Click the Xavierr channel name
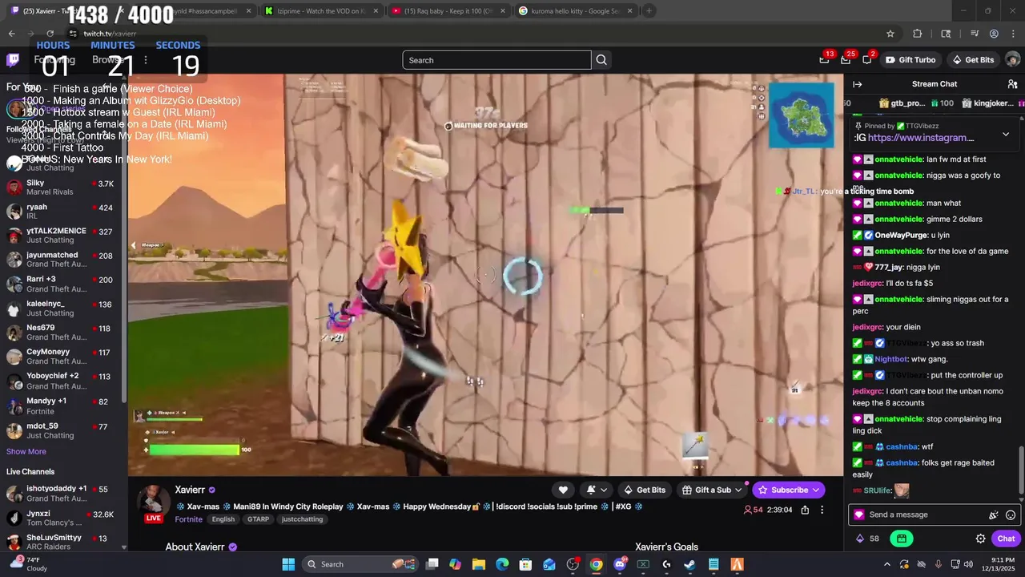Viewport: 1025px width, 577px height. pyautogui.click(x=191, y=490)
